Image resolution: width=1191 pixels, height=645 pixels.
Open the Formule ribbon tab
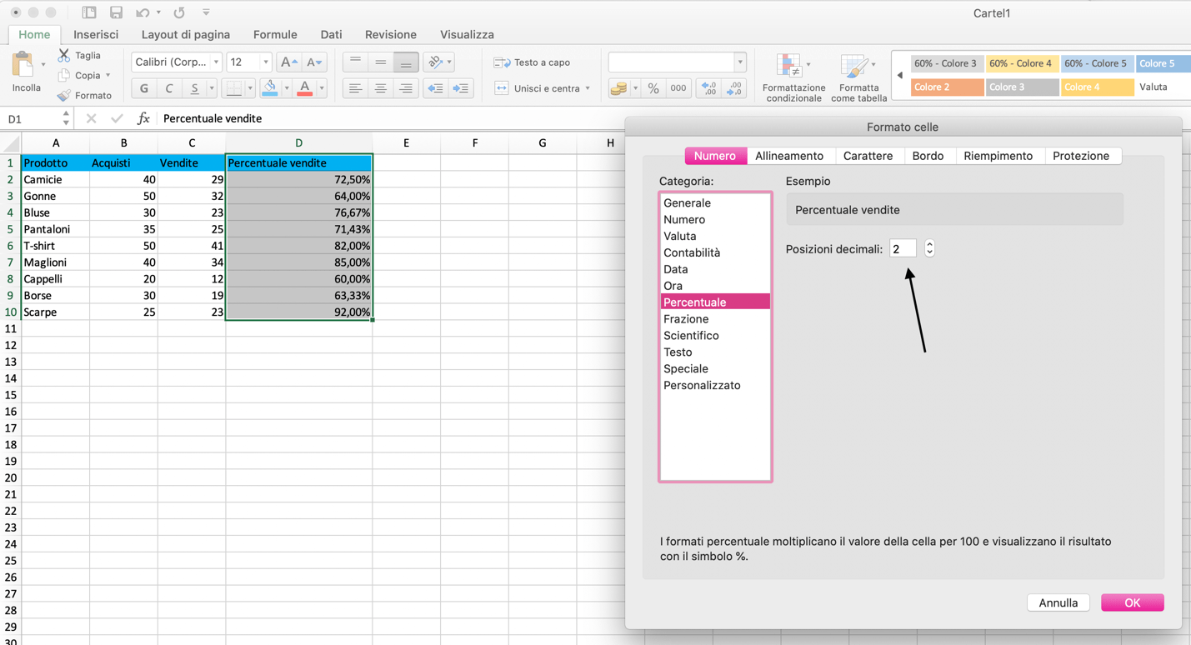[275, 34]
